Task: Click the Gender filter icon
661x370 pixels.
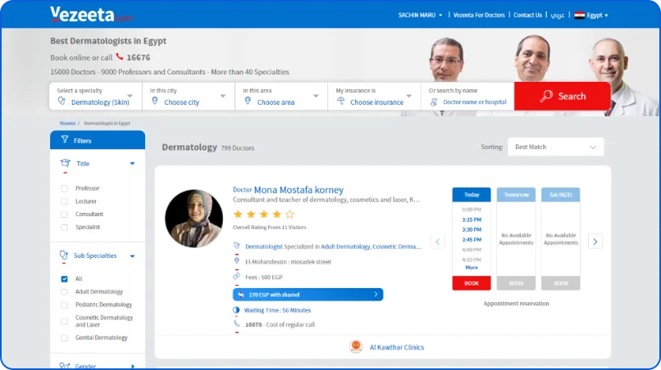Action: 65,366
